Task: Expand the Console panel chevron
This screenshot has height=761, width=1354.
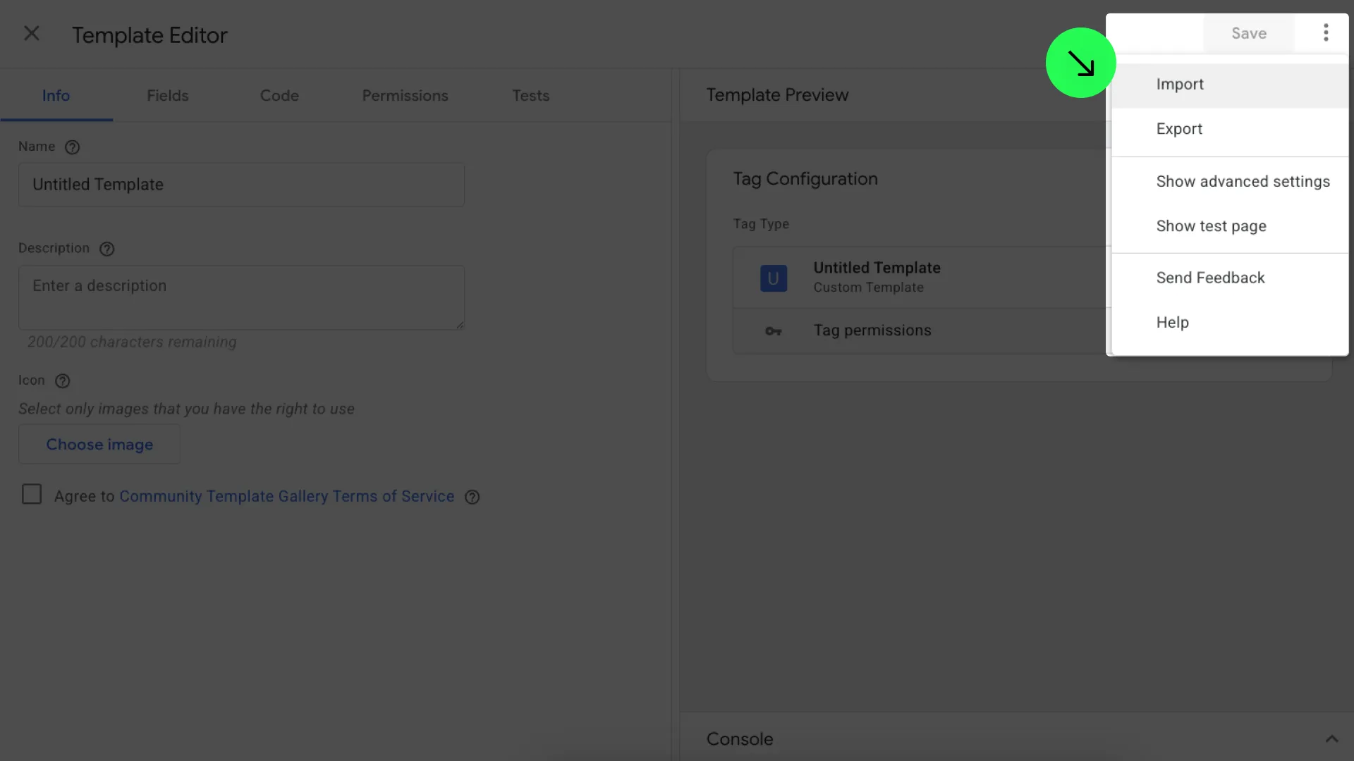Action: pos(1331,739)
